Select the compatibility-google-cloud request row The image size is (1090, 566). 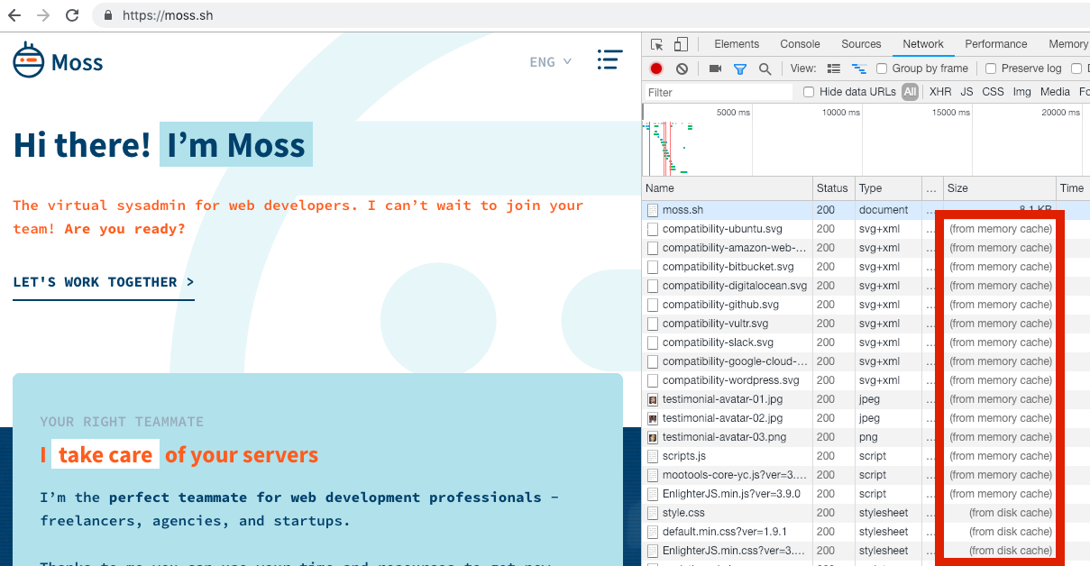click(x=866, y=361)
